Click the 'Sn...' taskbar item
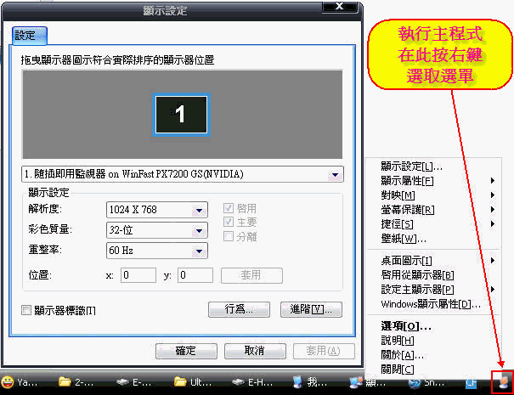Viewport: 514px width, 395px height. (426, 382)
